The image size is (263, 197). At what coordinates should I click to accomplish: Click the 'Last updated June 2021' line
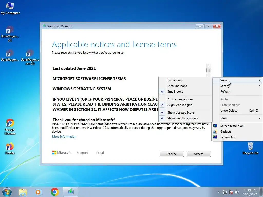coord(74,68)
